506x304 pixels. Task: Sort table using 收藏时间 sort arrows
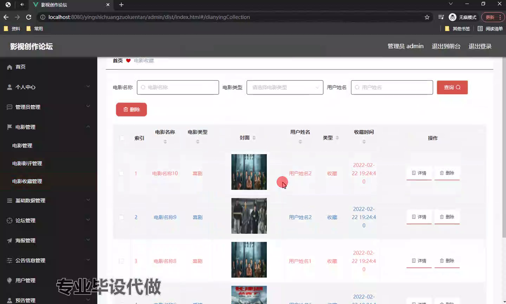click(x=364, y=141)
